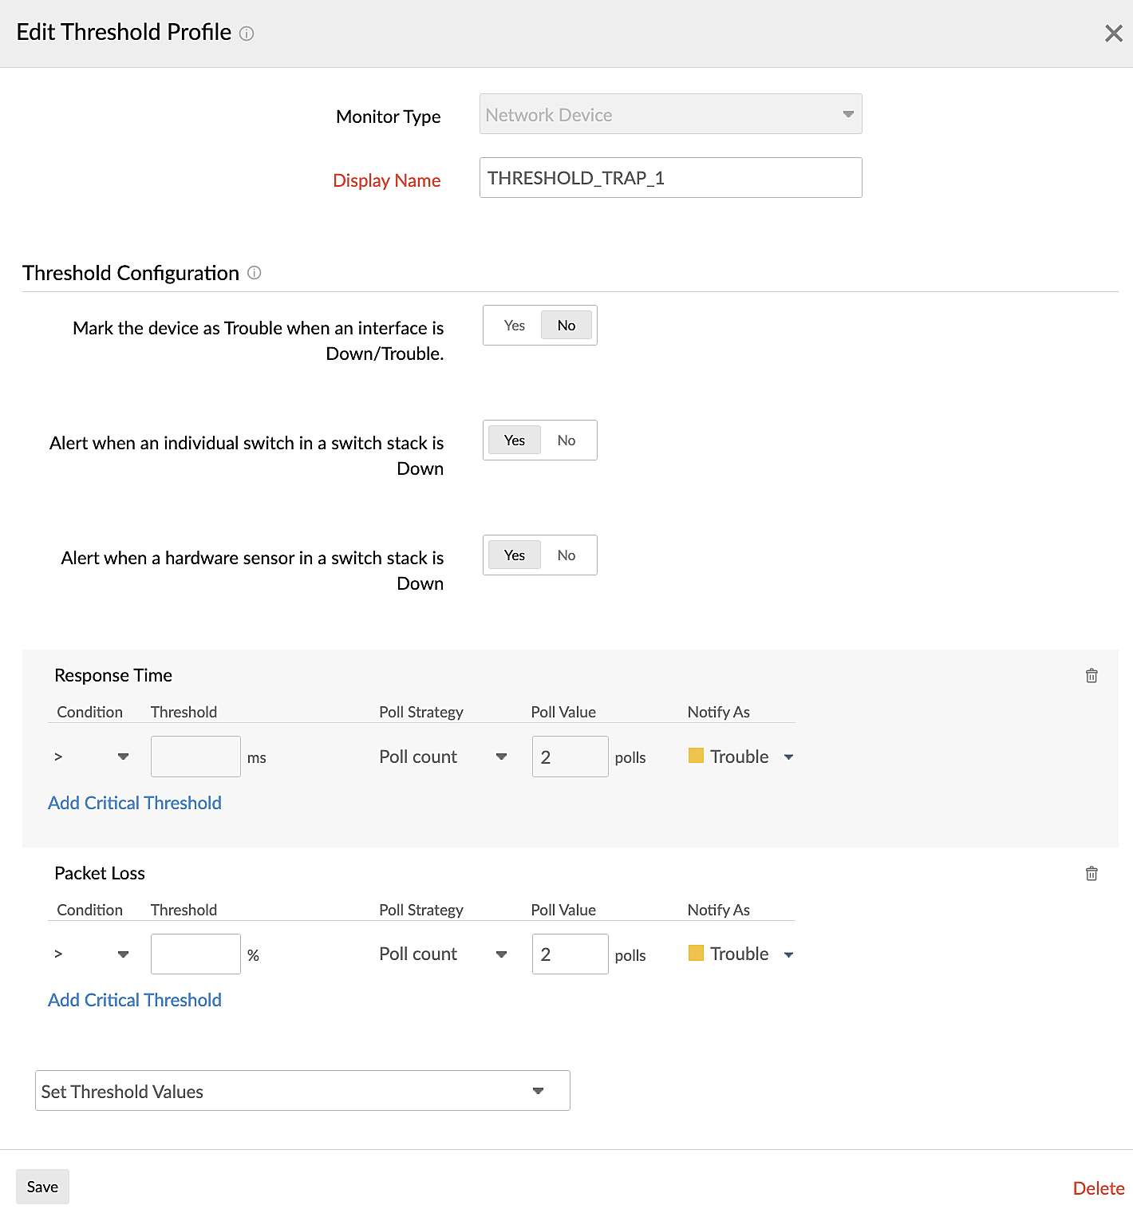The image size is (1133, 1213).
Task: Focus the Display Name input field
Action: (x=671, y=178)
